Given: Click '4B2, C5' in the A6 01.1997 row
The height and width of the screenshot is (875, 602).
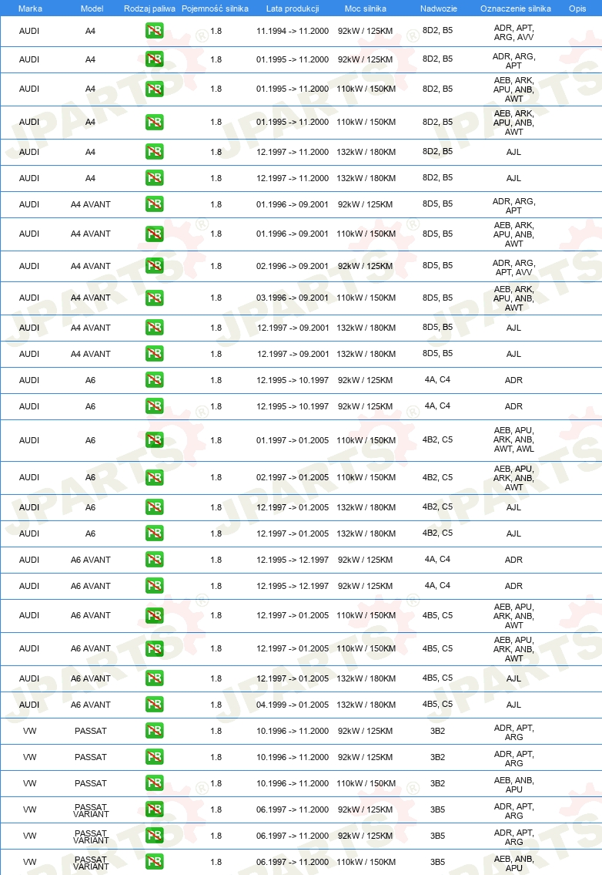Looking at the screenshot, I should (x=437, y=439).
